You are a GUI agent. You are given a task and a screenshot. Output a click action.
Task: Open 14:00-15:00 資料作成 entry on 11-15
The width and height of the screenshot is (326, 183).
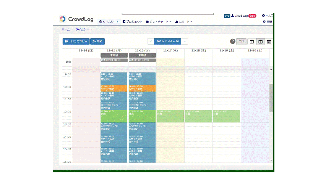(114, 141)
